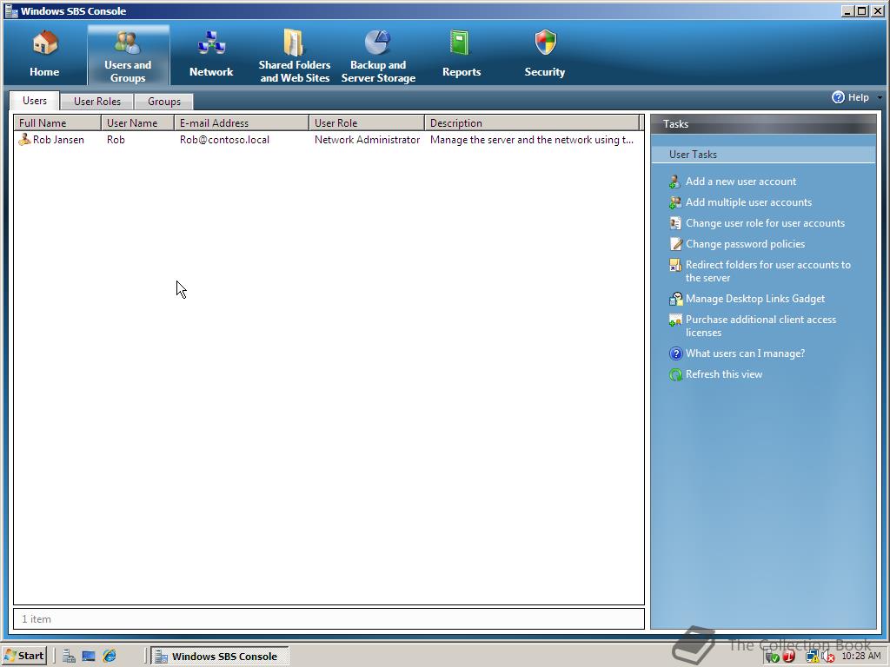Click the Manage Desktop Links Gadget icon
Viewport: 890px width, 667px height.
coord(674,299)
